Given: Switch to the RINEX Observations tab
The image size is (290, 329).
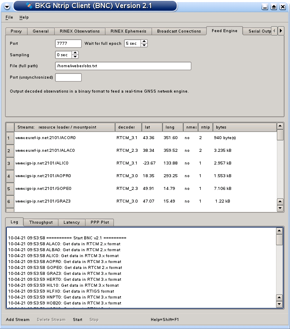Looking at the screenshot, I should point(80,31).
